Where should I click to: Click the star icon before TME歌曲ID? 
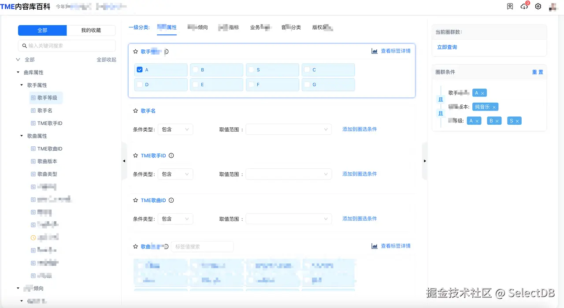point(135,200)
